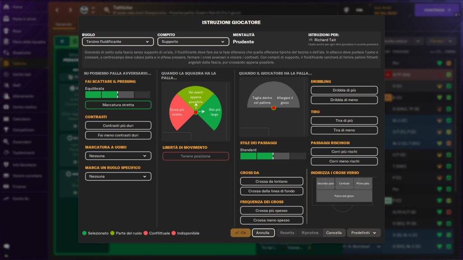Click the 'Tenere posizione' movement option
The image size is (463, 260).
point(195,156)
